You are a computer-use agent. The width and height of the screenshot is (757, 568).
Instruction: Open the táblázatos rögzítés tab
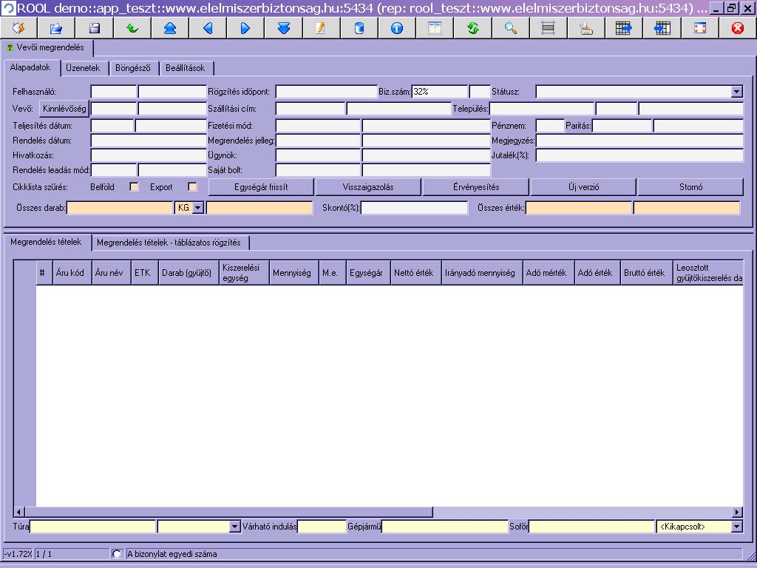[x=169, y=243]
